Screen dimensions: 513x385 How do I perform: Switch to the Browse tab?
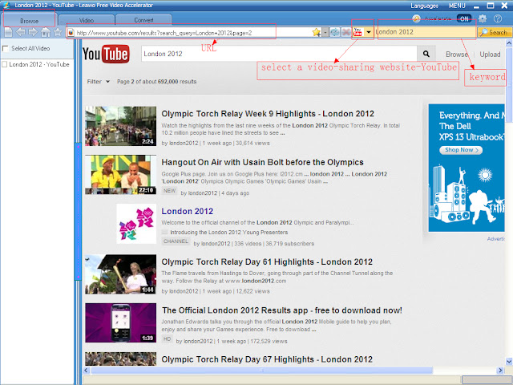click(29, 20)
